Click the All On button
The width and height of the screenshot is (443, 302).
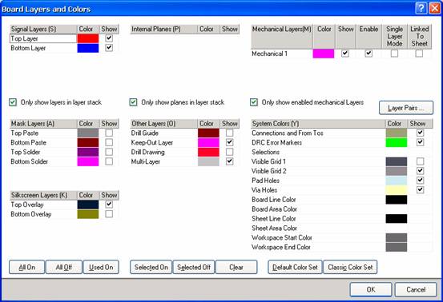27,267
